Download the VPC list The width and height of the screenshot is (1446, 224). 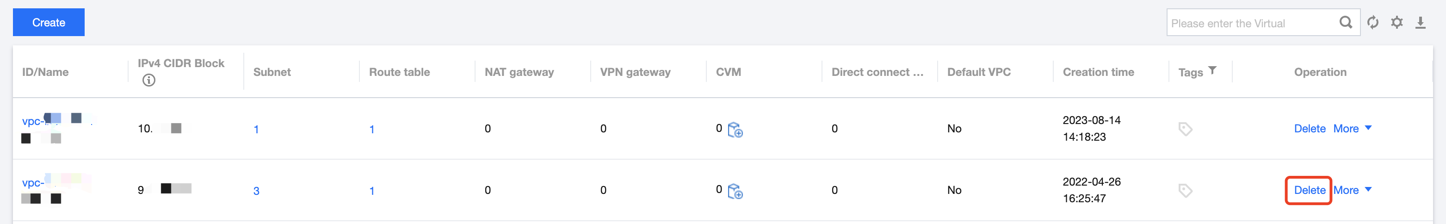pos(1420,23)
